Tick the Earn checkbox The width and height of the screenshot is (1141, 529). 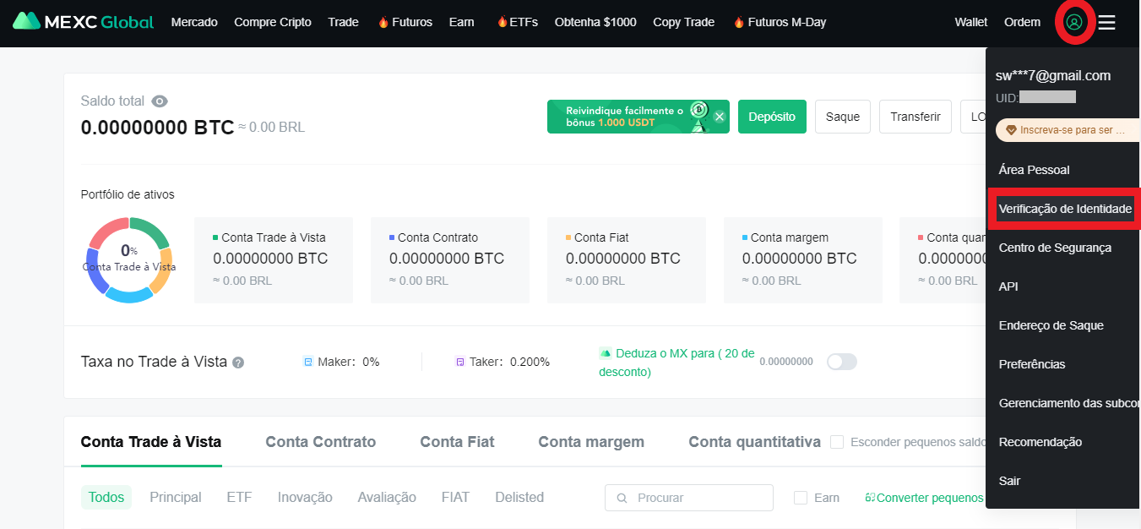pos(801,498)
